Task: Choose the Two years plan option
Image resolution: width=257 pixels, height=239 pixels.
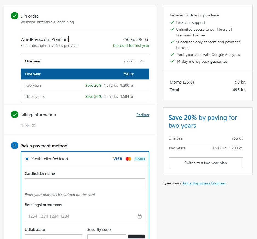Action: click(85, 85)
